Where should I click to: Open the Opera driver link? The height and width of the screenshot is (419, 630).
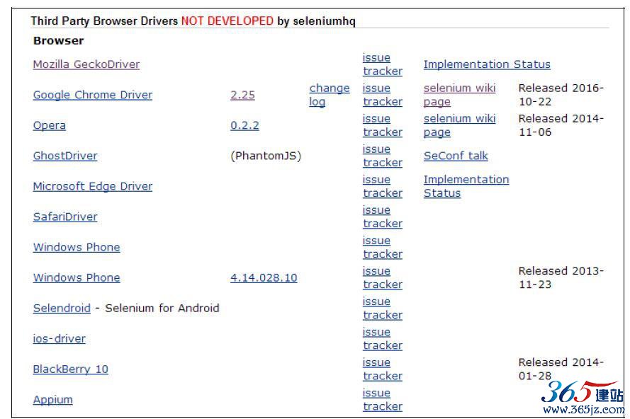point(50,125)
